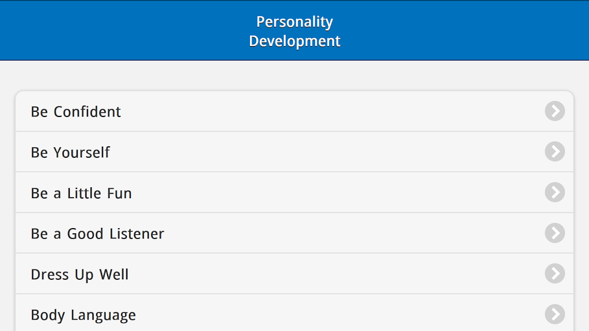Open the Be Confident topic
Viewport: 589px width, 331px height.
tap(294, 111)
